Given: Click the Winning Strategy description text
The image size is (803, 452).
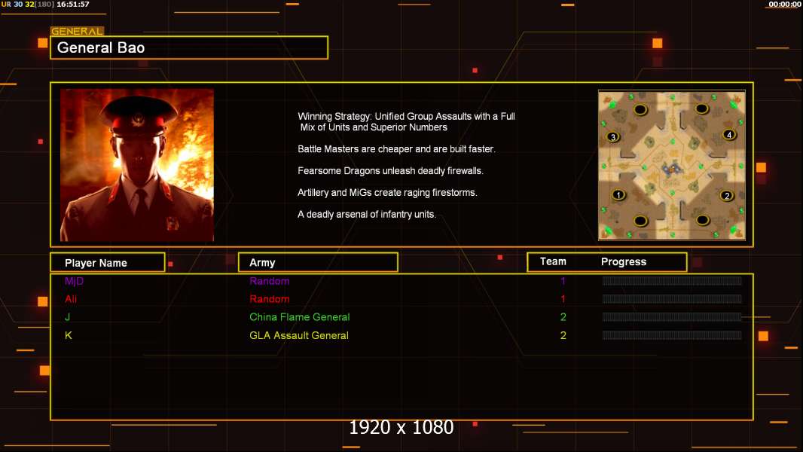Looking at the screenshot, I should coord(406,122).
